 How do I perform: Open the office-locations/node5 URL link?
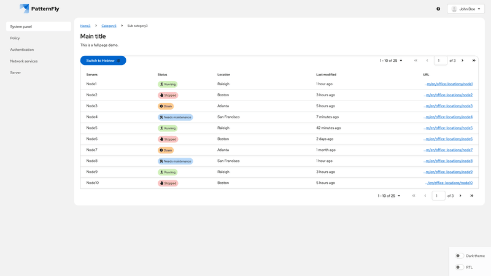pos(448,128)
